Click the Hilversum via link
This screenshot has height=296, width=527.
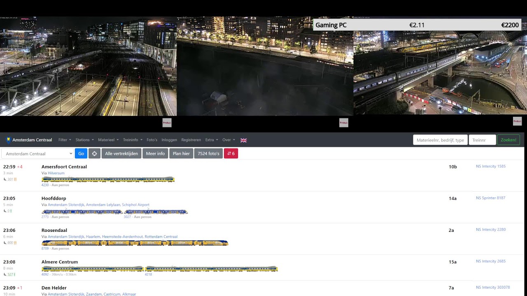[x=56, y=173]
